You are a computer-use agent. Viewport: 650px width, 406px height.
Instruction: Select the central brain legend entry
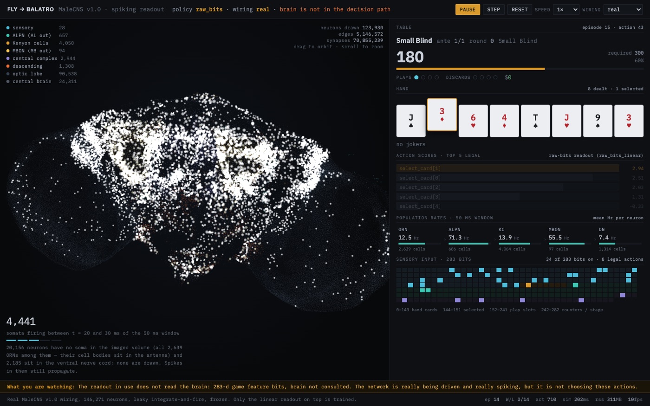coord(41,81)
